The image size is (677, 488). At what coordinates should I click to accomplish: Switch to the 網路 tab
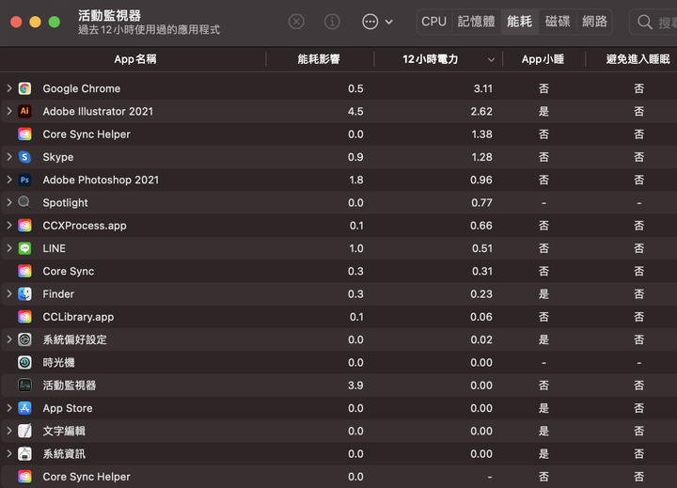pyautogui.click(x=594, y=22)
